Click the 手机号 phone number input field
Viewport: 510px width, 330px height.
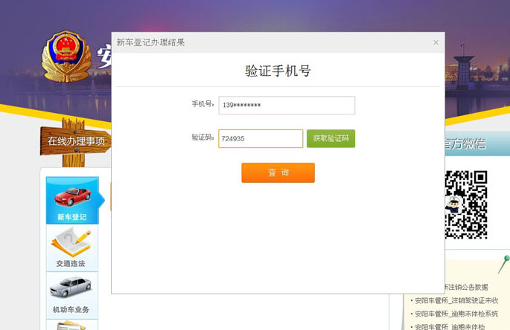287,106
